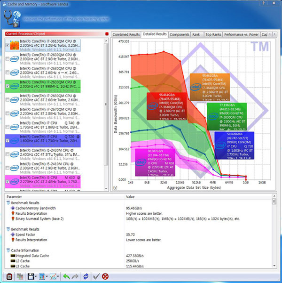Screen dimensions: 282x283
Task: Uncheck the magenta Core i5 M 430 checkbox
Action: (8, 182)
